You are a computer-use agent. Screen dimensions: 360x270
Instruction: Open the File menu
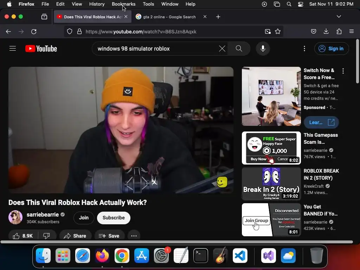[45, 4]
